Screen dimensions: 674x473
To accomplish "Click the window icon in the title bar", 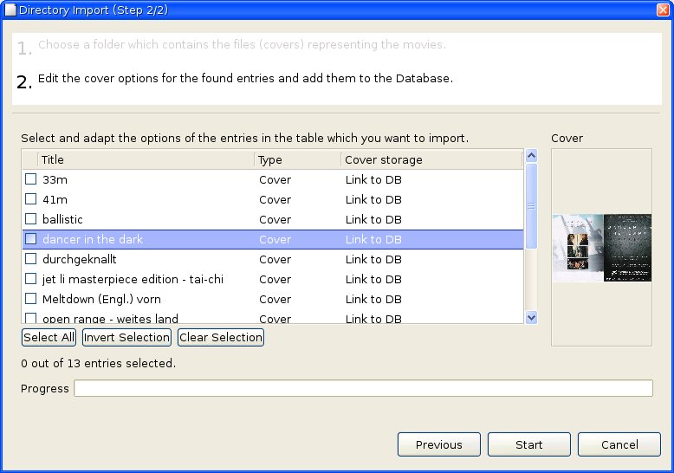I will [x=10, y=10].
